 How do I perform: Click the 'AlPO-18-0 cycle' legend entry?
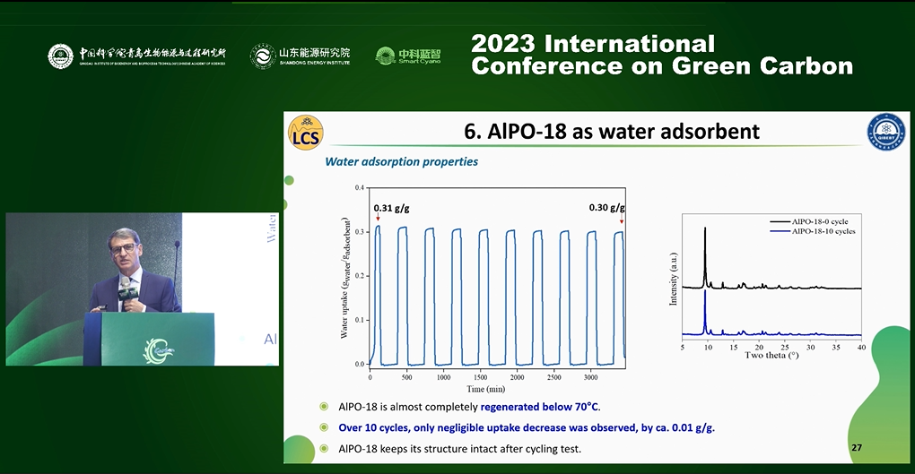tap(808, 221)
